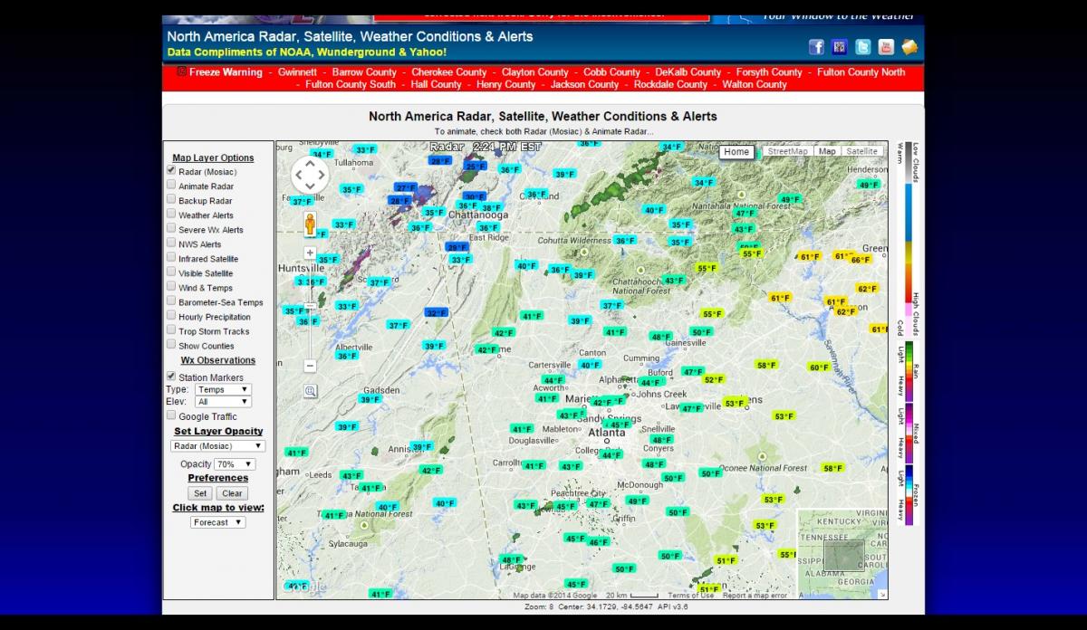Click the QR code icon in header

point(840,47)
